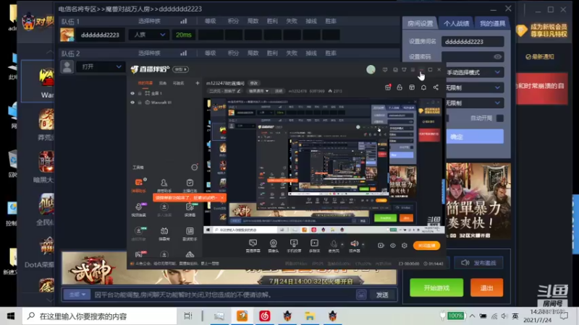Open the Windows Start menu

[x=11, y=316]
